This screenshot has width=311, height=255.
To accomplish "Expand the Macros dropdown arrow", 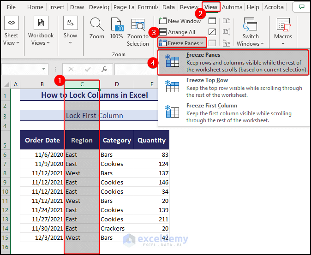I will click(283, 44).
